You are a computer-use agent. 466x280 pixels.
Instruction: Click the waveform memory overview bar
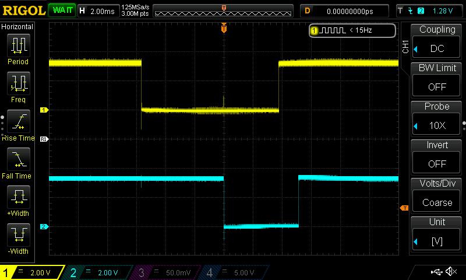click(x=223, y=11)
